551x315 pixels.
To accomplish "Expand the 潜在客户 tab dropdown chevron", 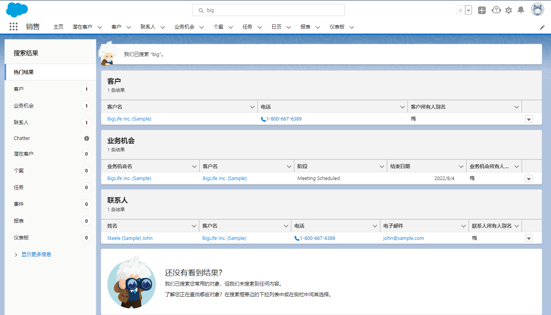I will 100,27.
